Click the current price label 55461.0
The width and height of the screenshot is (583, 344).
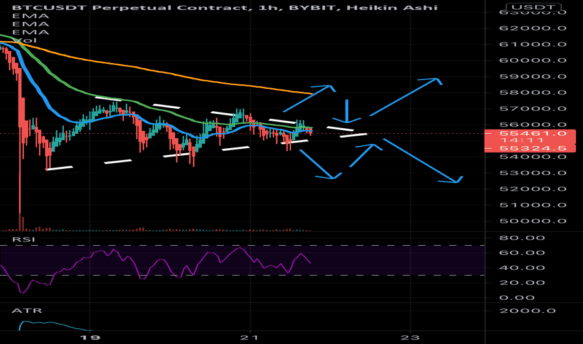pos(533,133)
